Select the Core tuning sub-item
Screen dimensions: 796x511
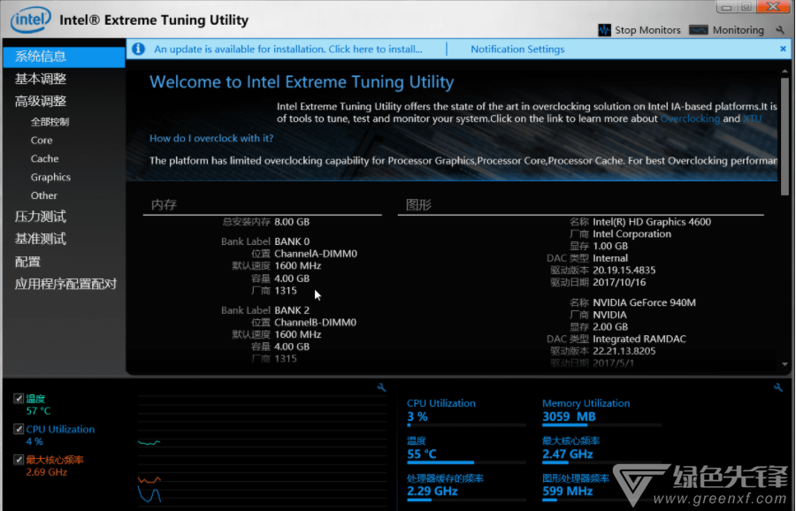[42, 140]
